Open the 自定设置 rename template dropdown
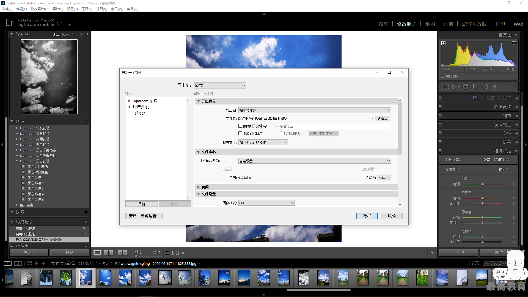Screen dimensions: 528x297 tap(315, 161)
